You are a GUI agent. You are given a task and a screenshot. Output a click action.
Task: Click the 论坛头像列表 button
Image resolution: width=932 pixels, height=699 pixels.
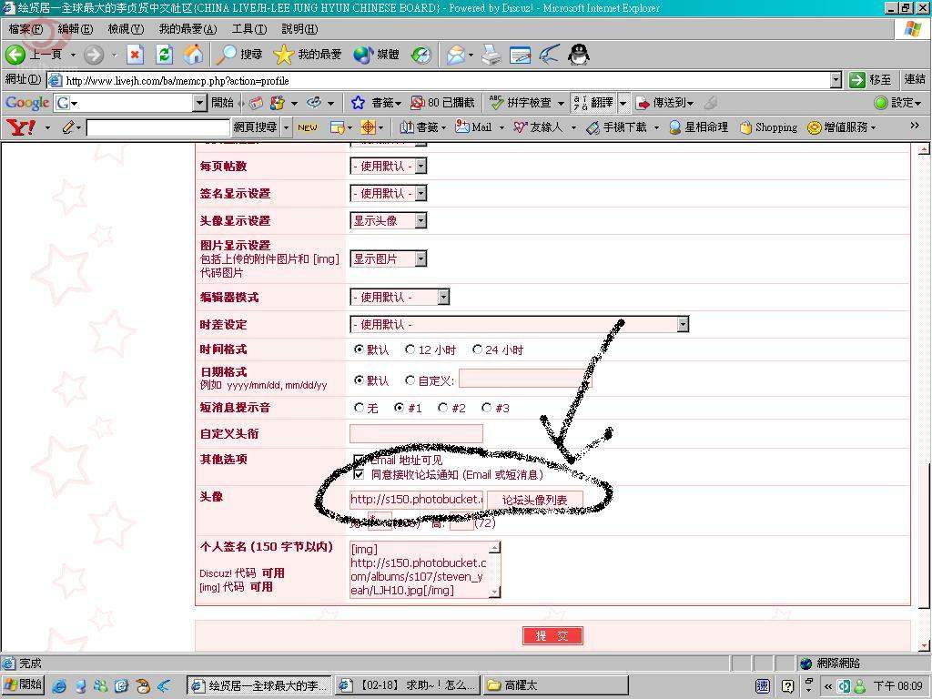click(534, 500)
